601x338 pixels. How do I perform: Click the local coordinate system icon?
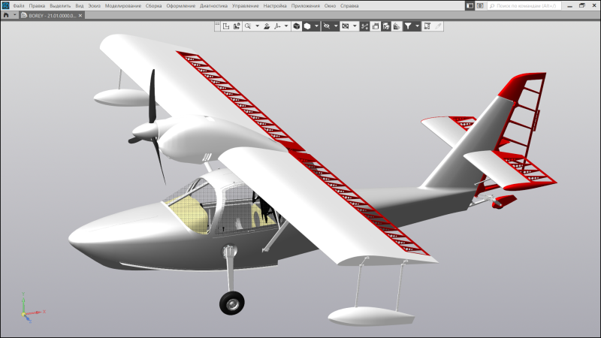[x=226, y=26]
